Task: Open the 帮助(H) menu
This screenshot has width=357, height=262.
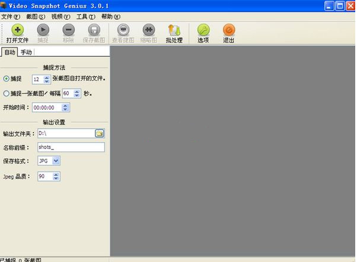Action: click(x=111, y=17)
